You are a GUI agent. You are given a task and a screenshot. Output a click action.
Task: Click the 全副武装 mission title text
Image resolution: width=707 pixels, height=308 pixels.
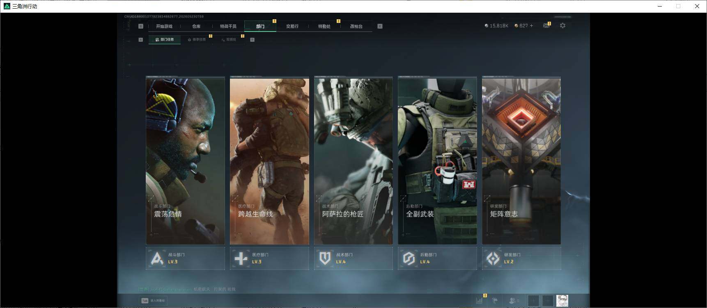420,214
